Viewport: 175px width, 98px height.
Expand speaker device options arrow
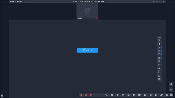click(x=84, y=95)
